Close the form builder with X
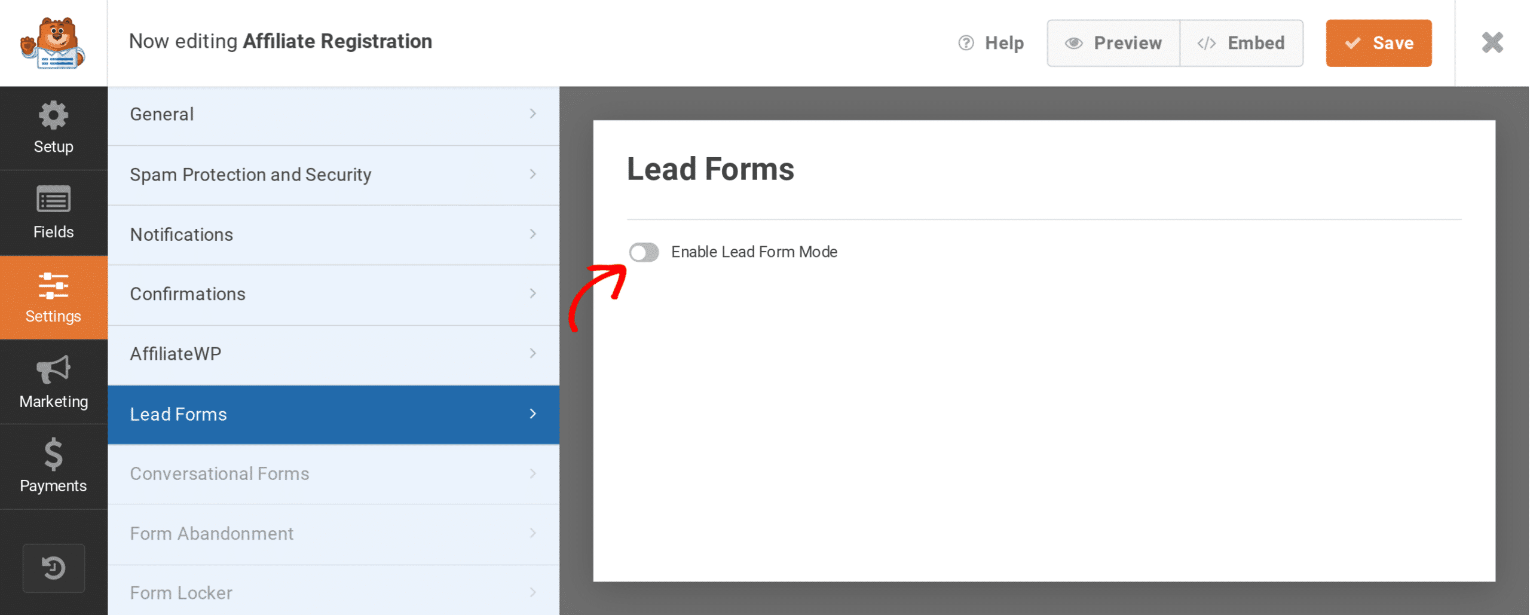Image resolution: width=1530 pixels, height=615 pixels. [x=1492, y=42]
